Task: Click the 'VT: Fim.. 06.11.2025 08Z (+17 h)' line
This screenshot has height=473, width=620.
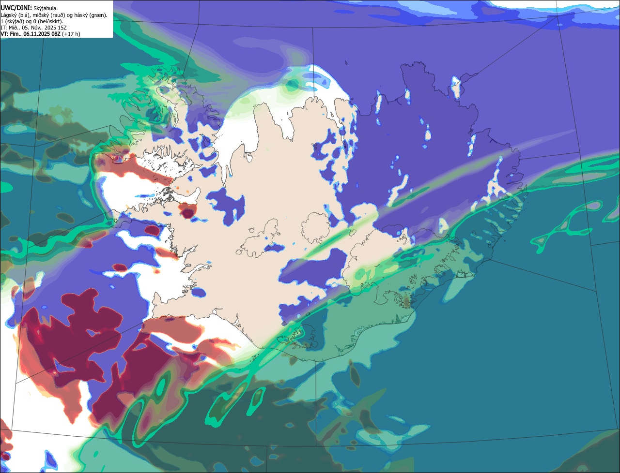Action: (40, 34)
